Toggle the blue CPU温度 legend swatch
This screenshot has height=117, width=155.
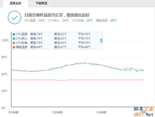pyautogui.click(x=14, y=34)
